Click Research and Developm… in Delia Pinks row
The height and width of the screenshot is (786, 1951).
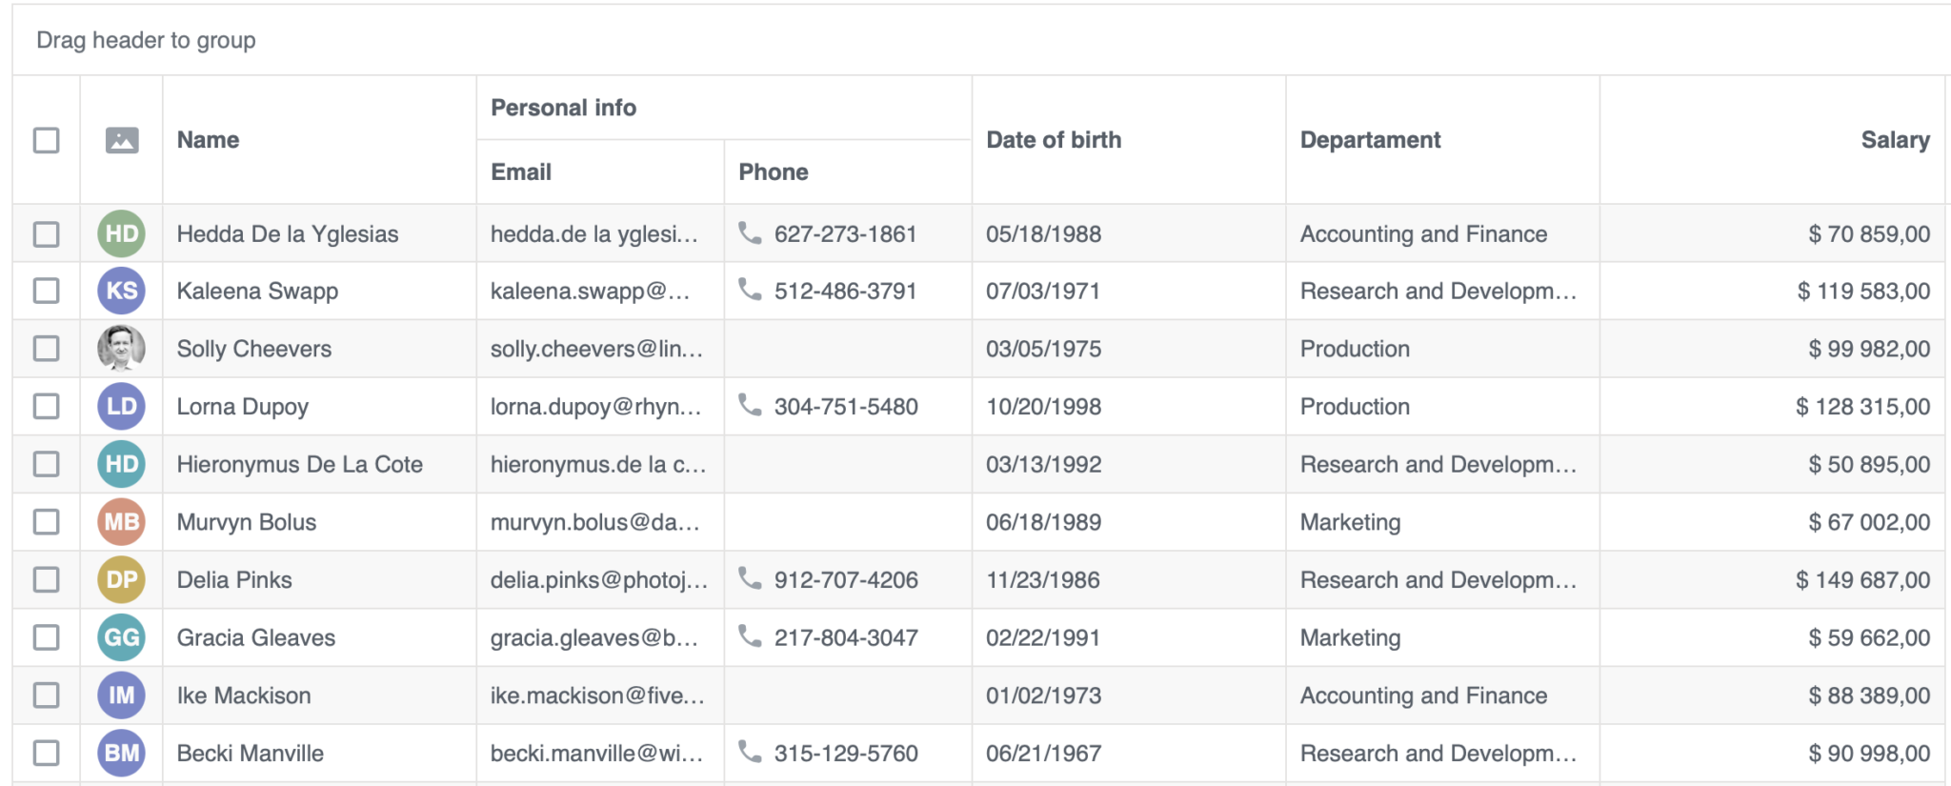point(1438,580)
